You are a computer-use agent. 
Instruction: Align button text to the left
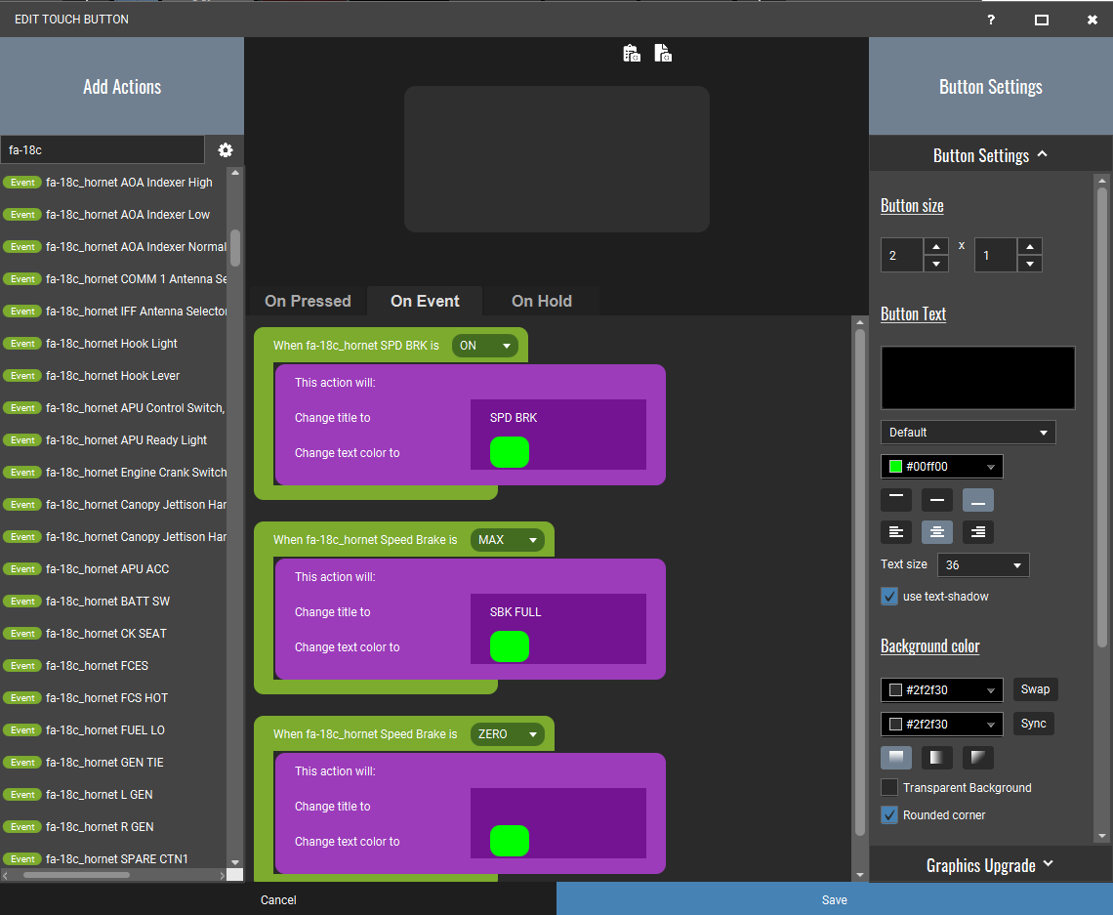point(896,532)
